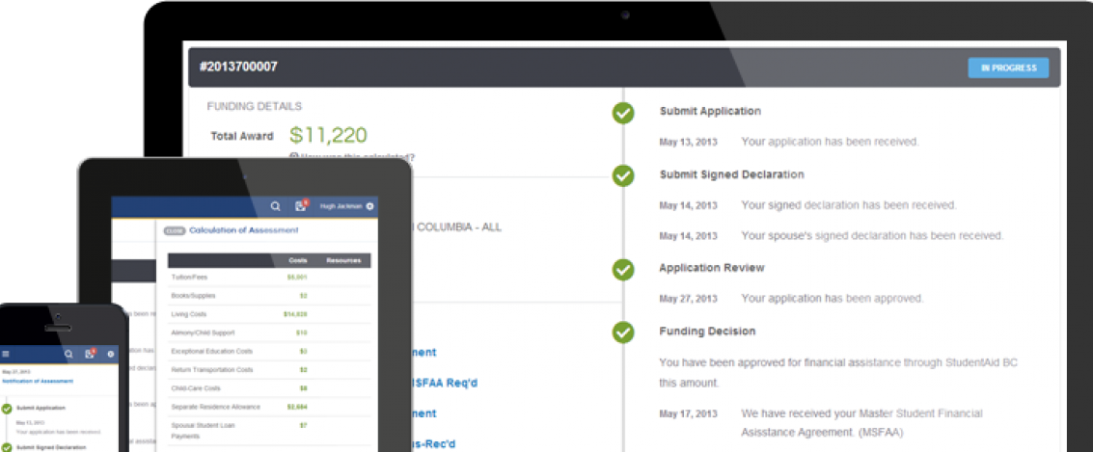
Task: Tap the check icon beside Submit Application on phone
Action: pos(7,409)
